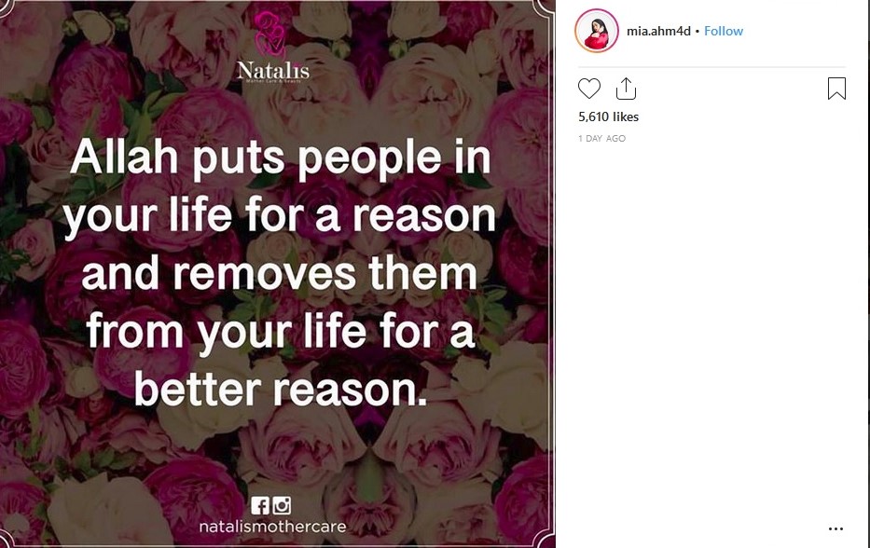The width and height of the screenshot is (870, 548).
Task: Click the word Allah in the quote
Action: 124,157
